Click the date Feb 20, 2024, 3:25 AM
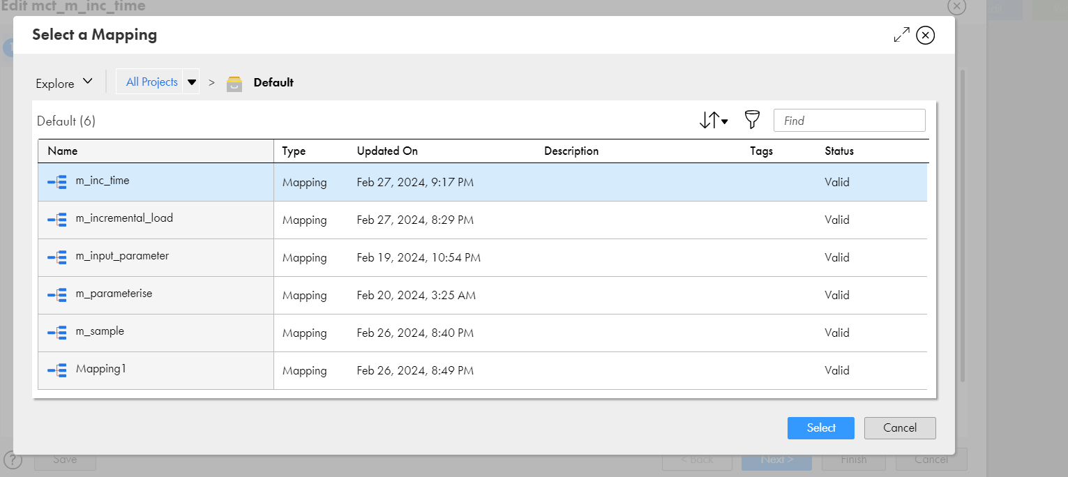This screenshot has width=1068, height=477. pyautogui.click(x=416, y=295)
